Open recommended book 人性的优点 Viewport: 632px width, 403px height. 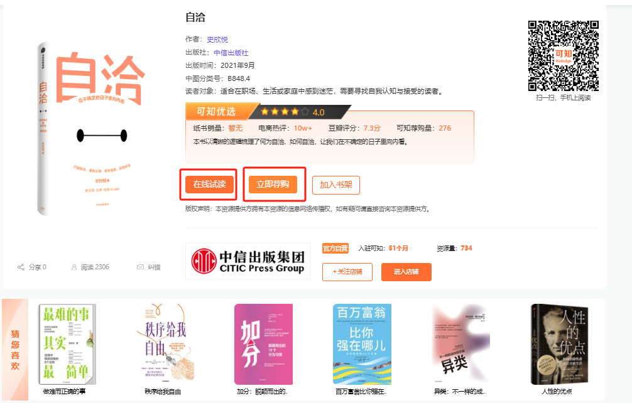[560, 344]
